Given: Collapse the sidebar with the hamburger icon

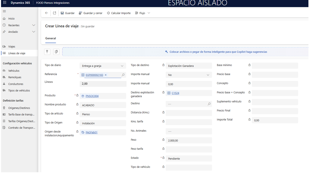Looking at the screenshot, I should pos(4,11).
